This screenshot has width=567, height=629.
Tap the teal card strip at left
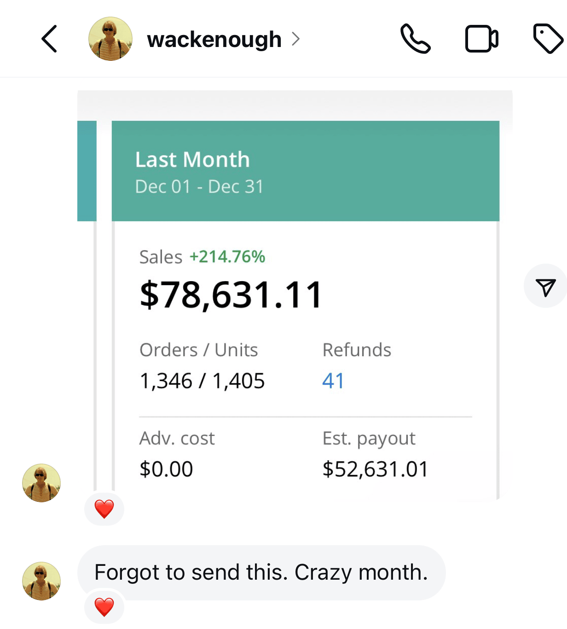[87, 171]
